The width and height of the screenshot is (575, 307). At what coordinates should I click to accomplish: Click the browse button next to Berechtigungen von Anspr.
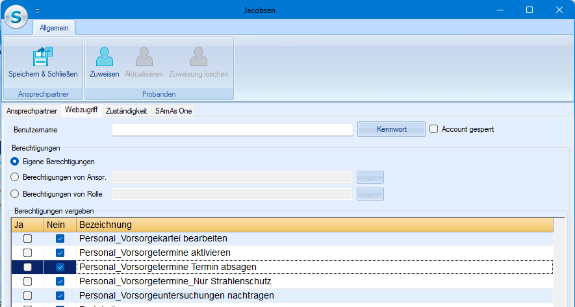[370, 177]
